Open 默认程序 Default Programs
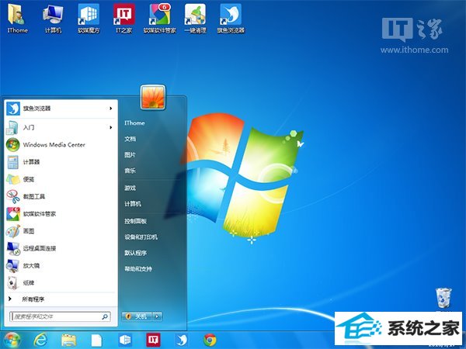Image resolution: width=466 pixels, height=349 pixels. 135,253
